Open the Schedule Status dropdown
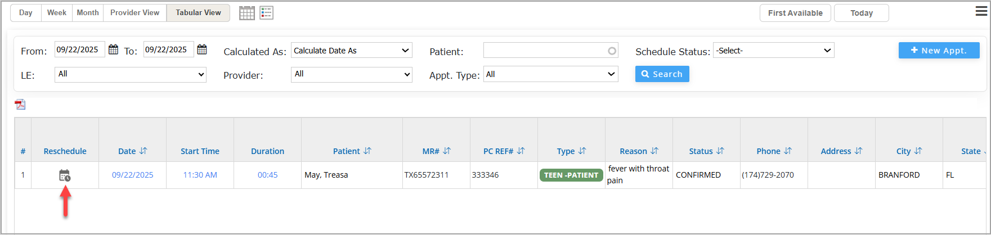 [x=773, y=51]
